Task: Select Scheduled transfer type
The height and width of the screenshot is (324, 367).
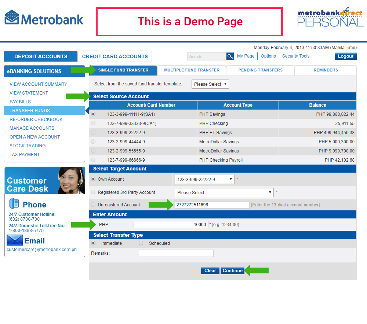Action: 141,243
